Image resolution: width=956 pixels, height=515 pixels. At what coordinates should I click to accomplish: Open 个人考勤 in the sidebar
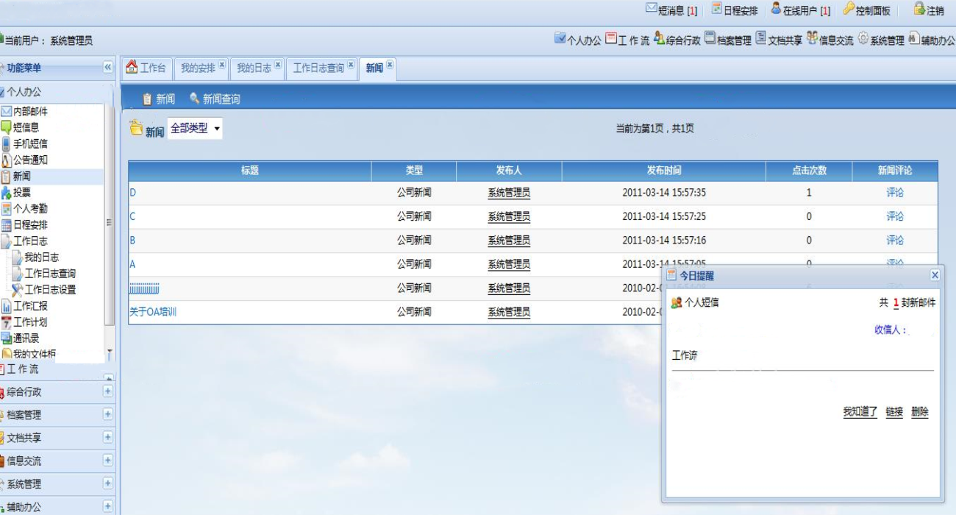coord(29,209)
